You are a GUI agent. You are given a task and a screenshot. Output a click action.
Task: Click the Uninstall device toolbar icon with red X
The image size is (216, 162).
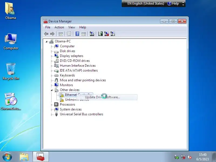106,34
